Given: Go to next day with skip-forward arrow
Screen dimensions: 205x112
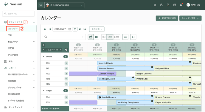Looking at the screenshot, I should click(80, 29).
